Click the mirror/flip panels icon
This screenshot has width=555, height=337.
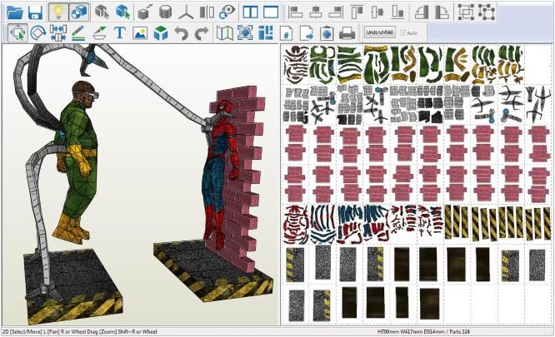(207, 12)
